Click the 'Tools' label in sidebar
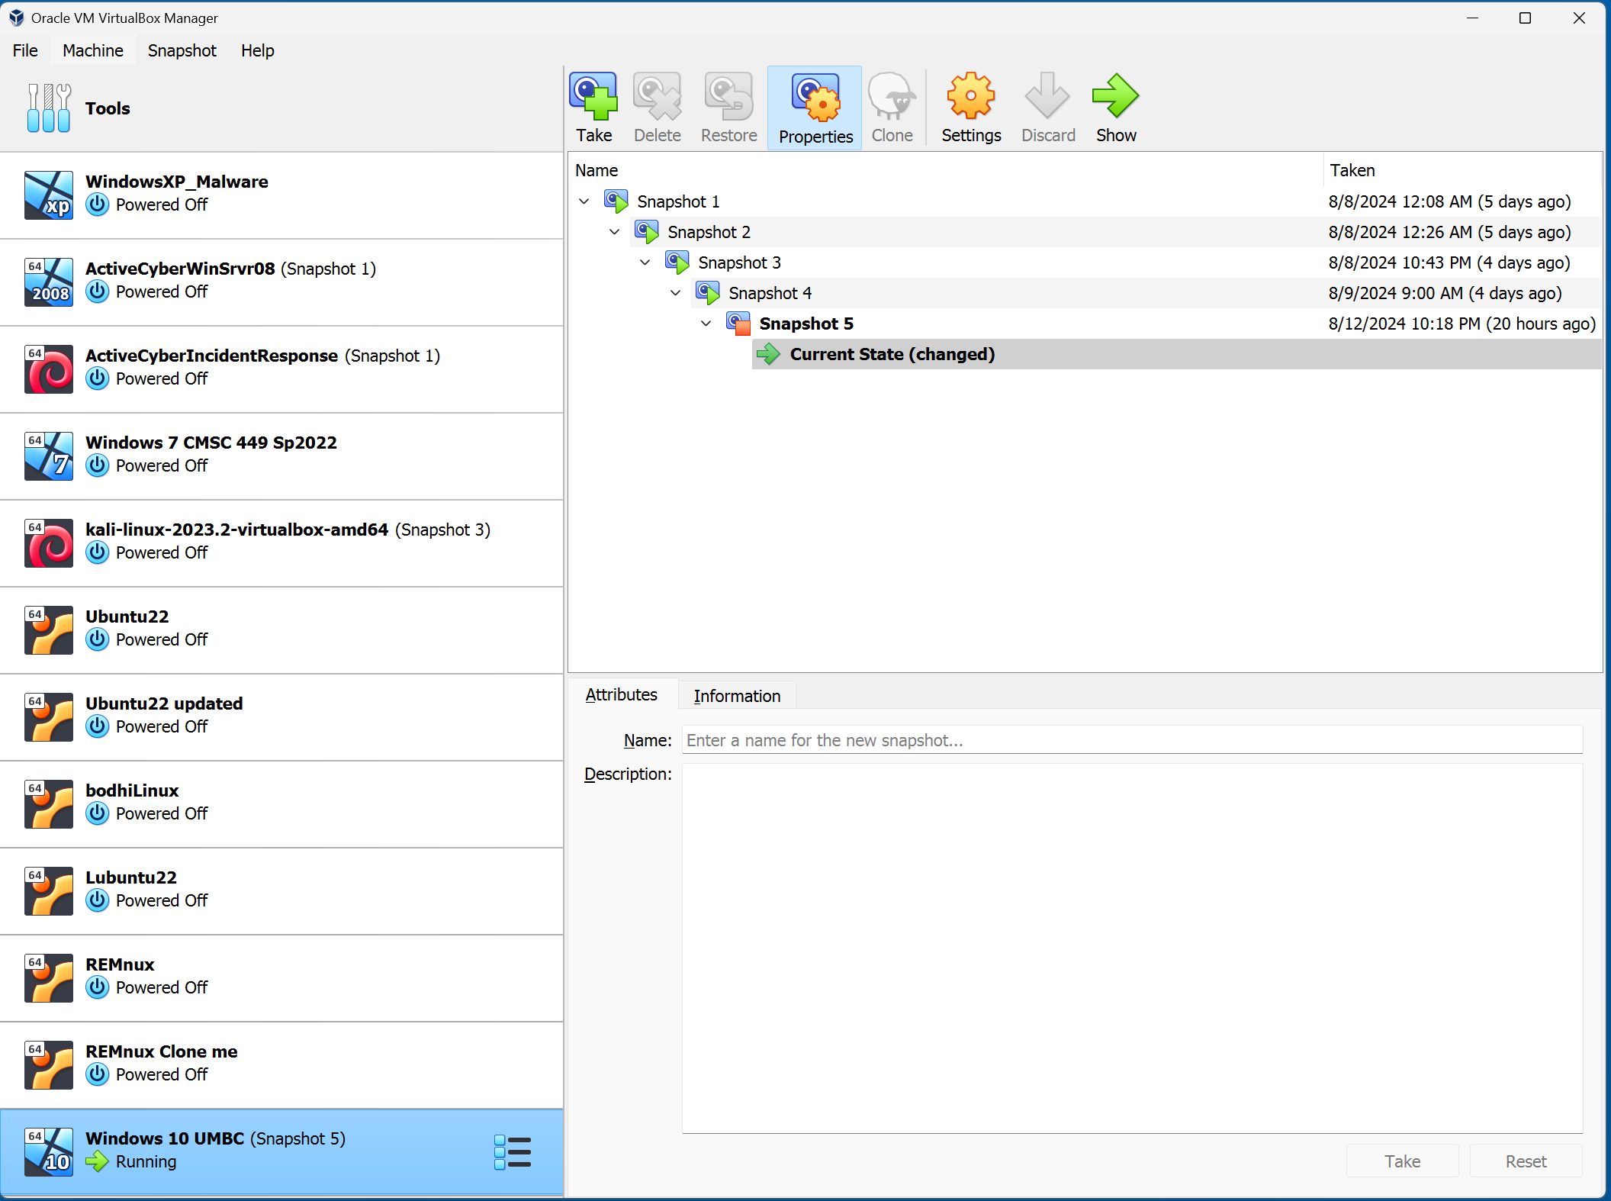The height and width of the screenshot is (1201, 1611). click(108, 108)
